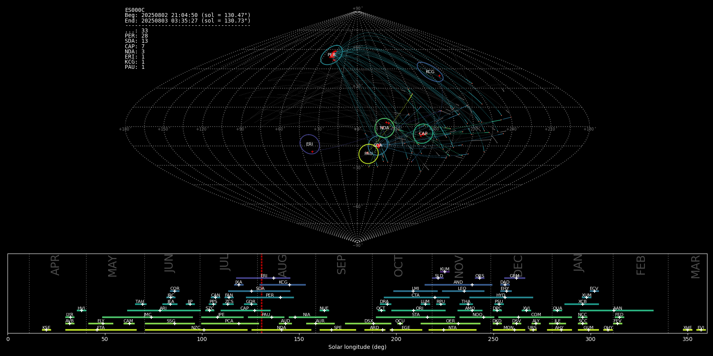
Task: Click the ECV shower label in timeline
Action: 594,289
